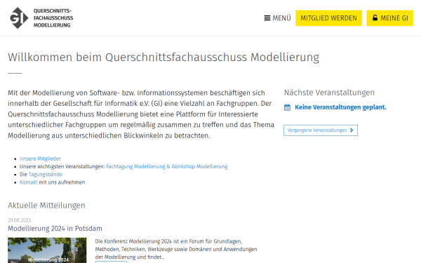Click the Nächste Veranstaltungen heading

[329, 93]
